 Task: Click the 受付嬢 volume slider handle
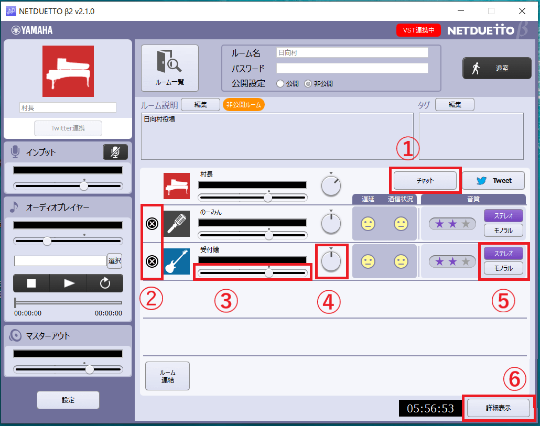pyautogui.click(x=268, y=273)
